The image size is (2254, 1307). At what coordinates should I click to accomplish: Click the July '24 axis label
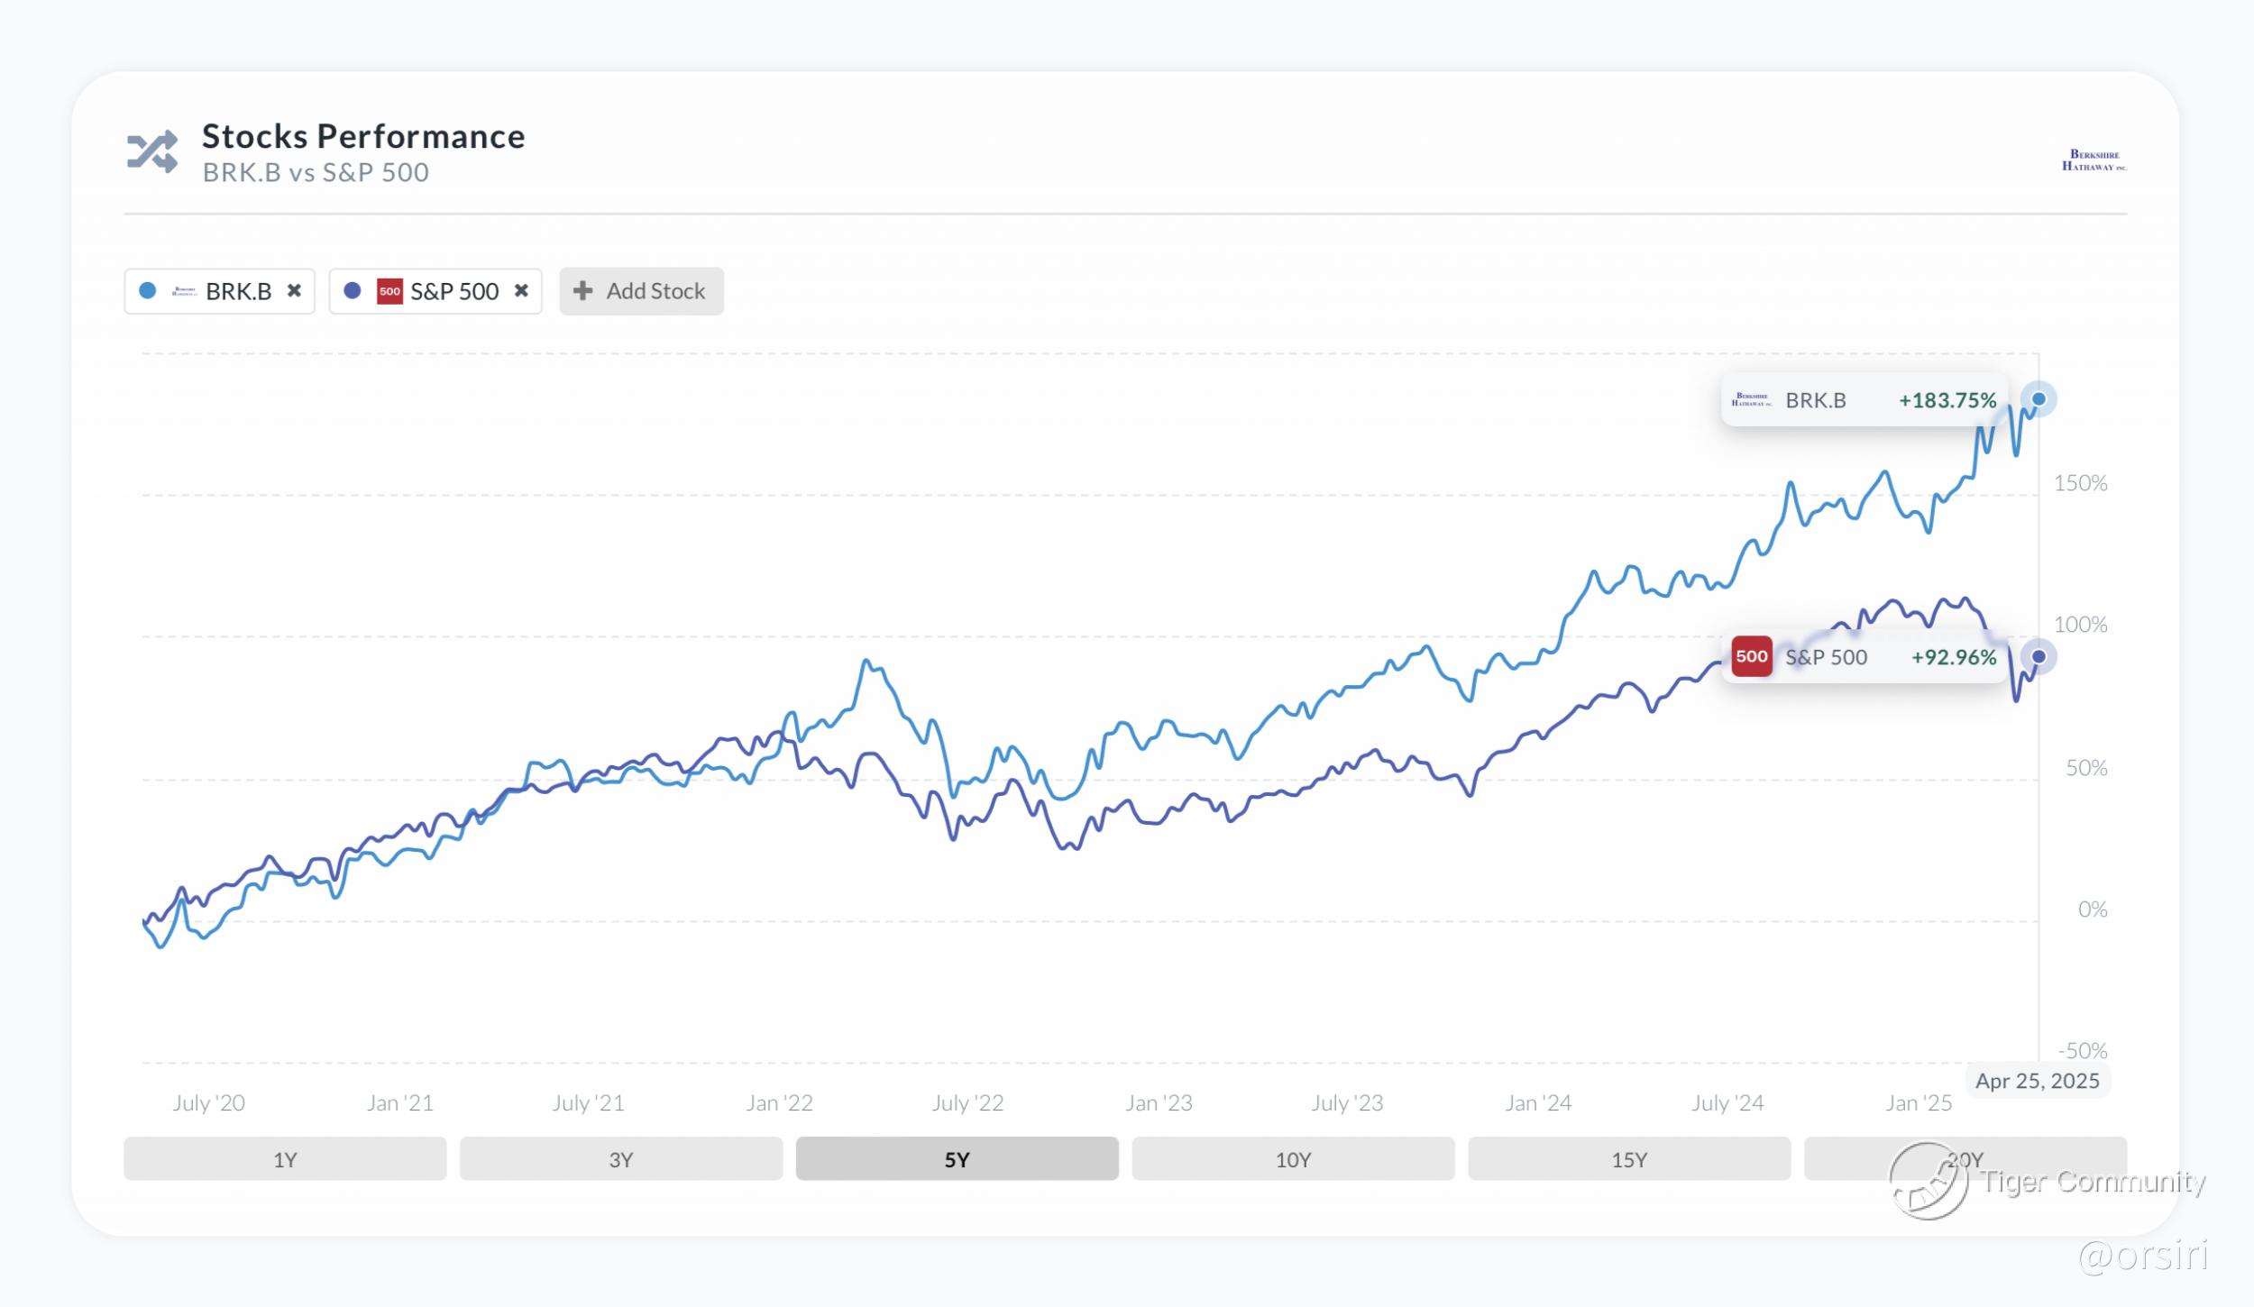click(x=1728, y=1103)
